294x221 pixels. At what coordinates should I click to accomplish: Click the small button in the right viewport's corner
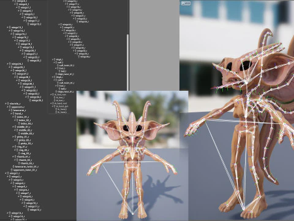click(186, 3)
